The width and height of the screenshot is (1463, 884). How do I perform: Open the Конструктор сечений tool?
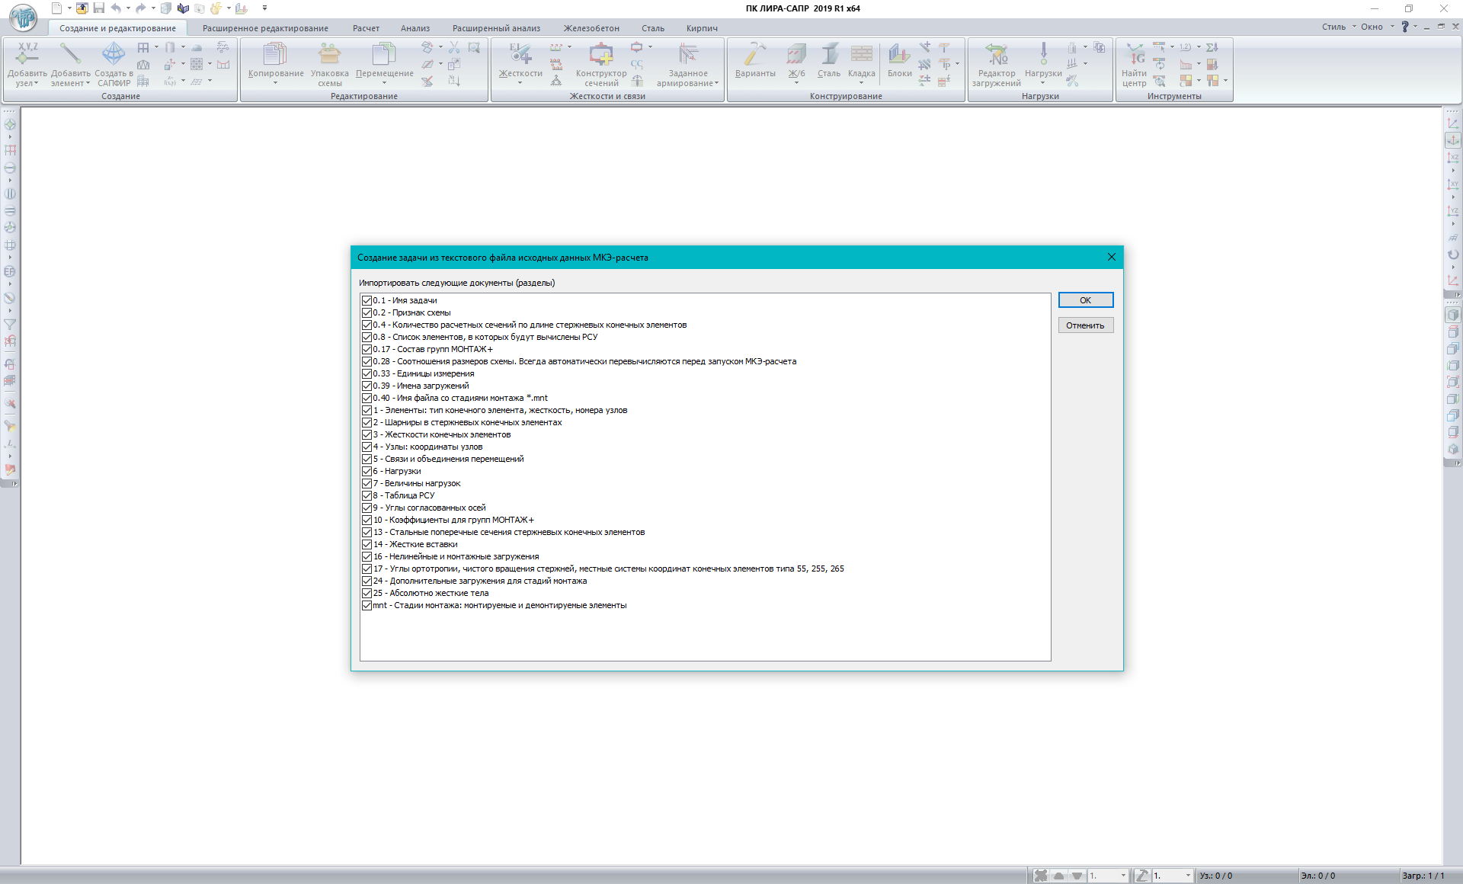click(x=600, y=55)
